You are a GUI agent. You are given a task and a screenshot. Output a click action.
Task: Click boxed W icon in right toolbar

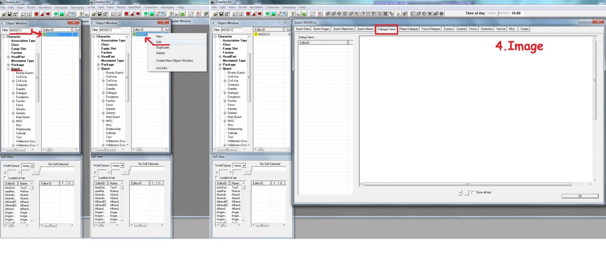coord(430,14)
